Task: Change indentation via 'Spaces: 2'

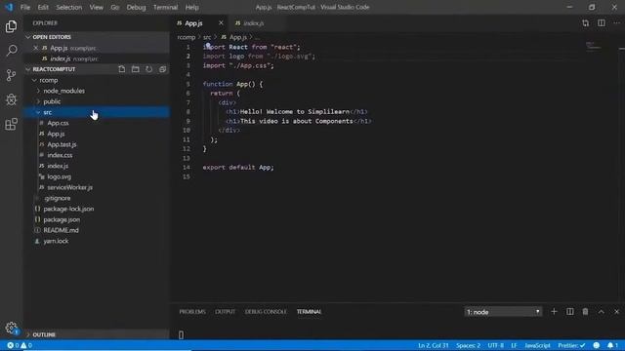Action: [x=469, y=345]
